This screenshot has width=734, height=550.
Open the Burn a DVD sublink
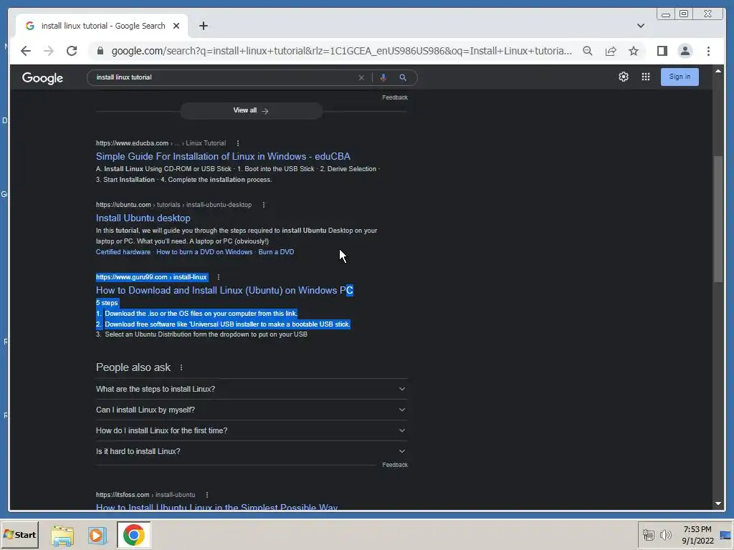(276, 251)
